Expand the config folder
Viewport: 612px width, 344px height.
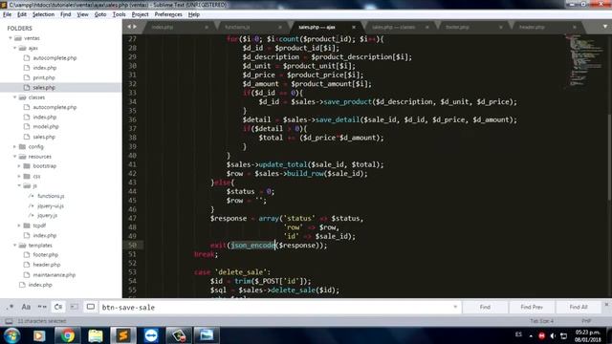click(x=15, y=146)
